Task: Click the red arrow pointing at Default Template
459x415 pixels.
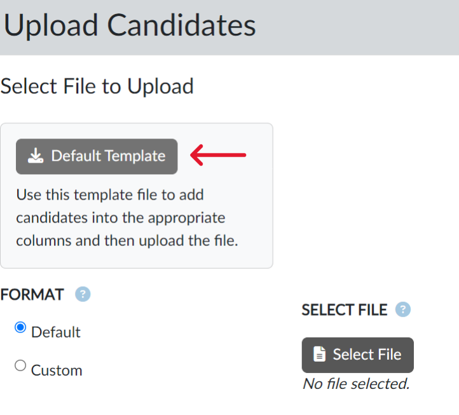Action: 218,155
